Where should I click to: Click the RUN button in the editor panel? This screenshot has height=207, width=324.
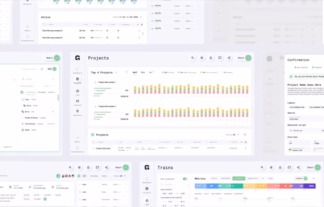click(x=52, y=69)
